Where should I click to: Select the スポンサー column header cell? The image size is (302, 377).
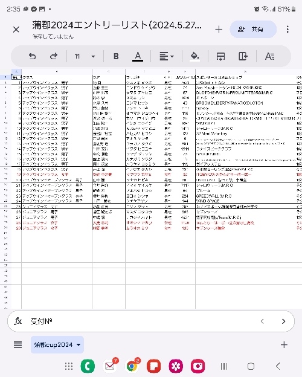[x=246, y=77]
